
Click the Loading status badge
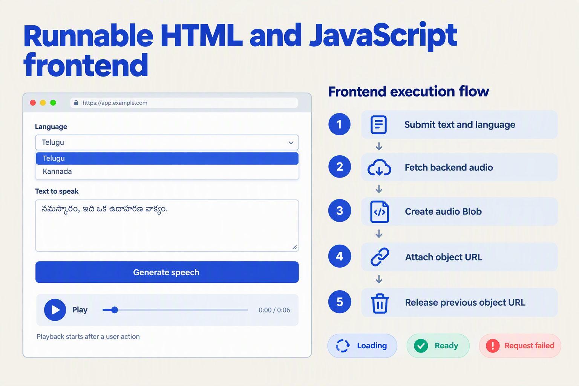click(362, 346)
